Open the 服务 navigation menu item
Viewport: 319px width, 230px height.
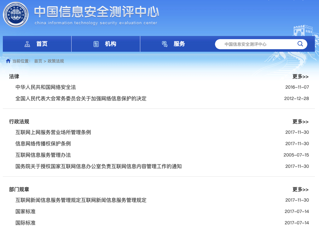point(179,44)
